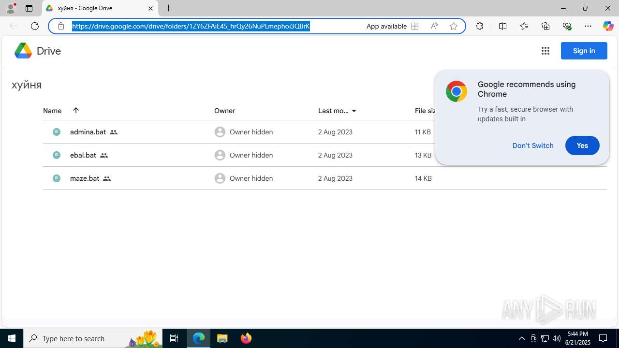
Task: Launch Firefox from the taskbar
Action: pyautogui.click(x=246, y=338)
